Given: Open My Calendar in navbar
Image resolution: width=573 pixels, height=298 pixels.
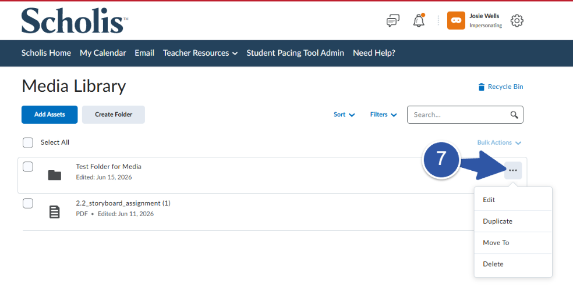Looking at the screenshot, I should coord(102,53).
